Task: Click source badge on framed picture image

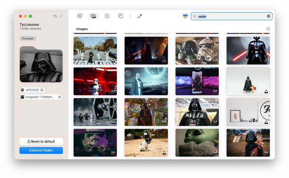Action: pyautogui.click(x=266, y=122)
